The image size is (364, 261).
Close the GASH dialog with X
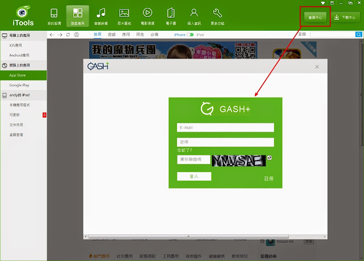click(317, 67)
